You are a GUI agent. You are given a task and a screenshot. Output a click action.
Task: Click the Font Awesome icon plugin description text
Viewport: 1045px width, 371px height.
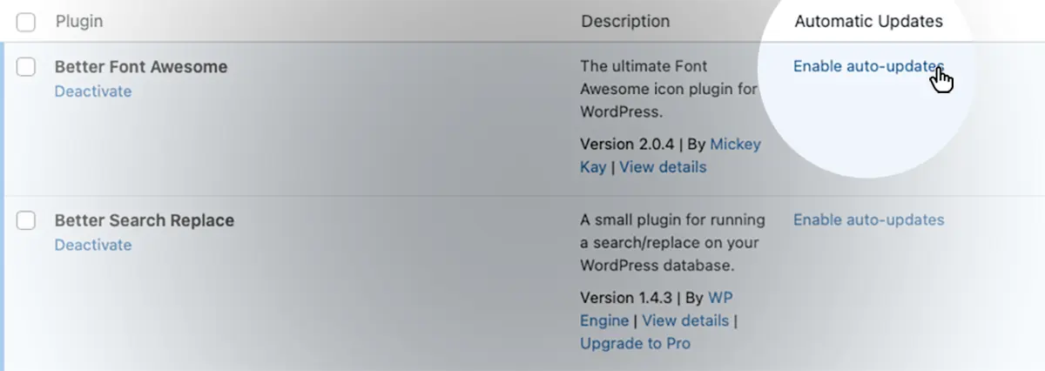669,89
